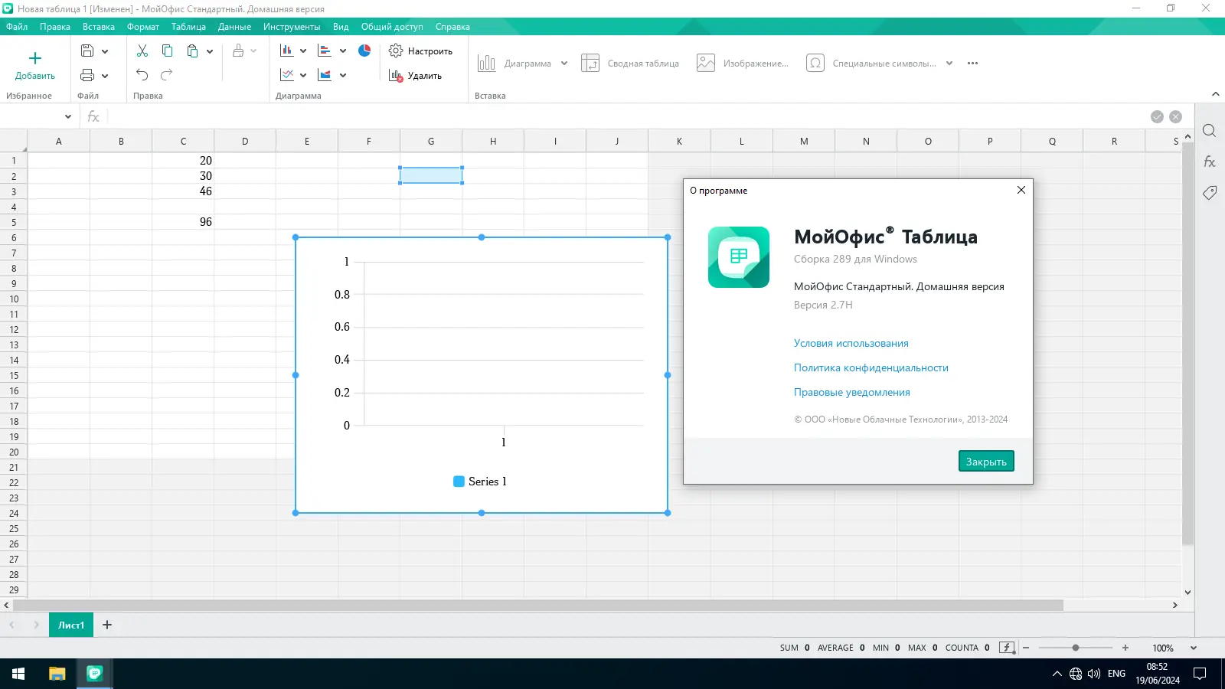1225x689 pixels.
Task: Open the cell name box dropdown
Action: coord(68,117)
